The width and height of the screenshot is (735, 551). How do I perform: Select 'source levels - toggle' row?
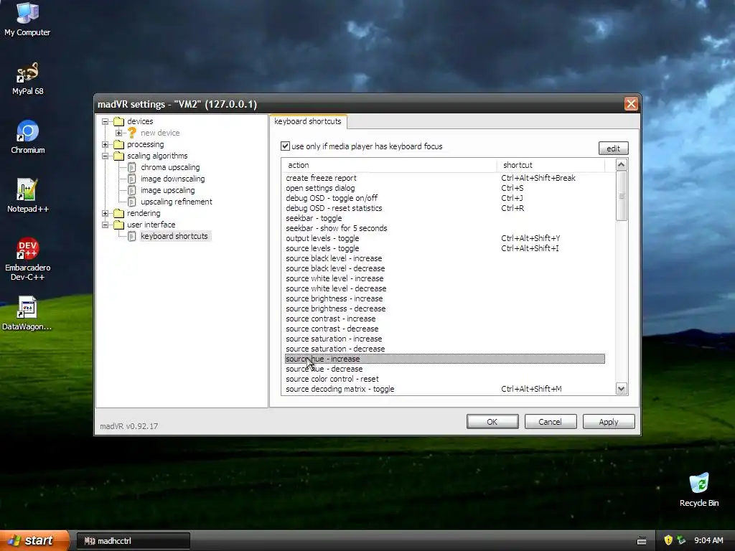point(445,248)
